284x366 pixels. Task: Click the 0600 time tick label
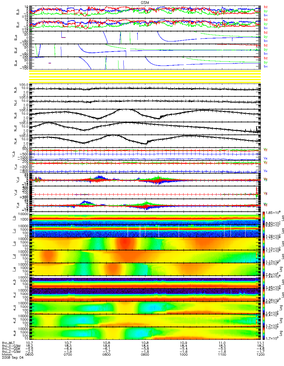pos(29,355)
